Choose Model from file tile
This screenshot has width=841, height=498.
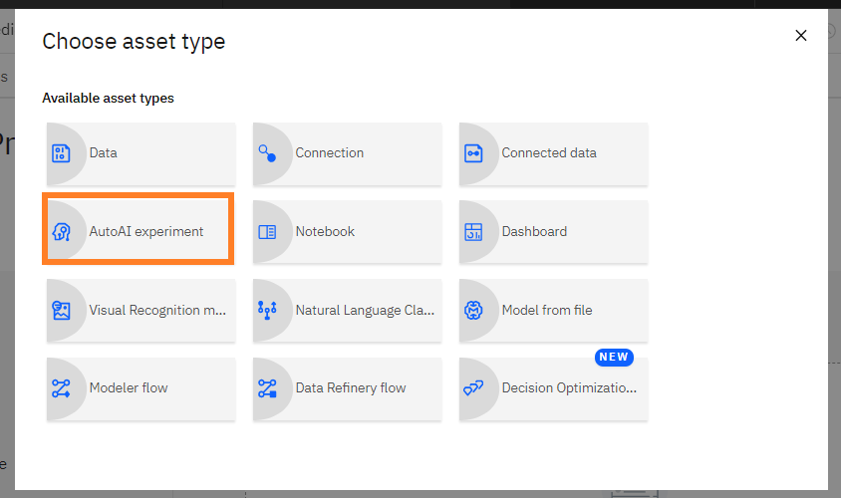(x=553, y=311)
